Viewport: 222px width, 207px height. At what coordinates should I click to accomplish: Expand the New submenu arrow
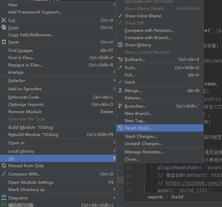(114, 4)
